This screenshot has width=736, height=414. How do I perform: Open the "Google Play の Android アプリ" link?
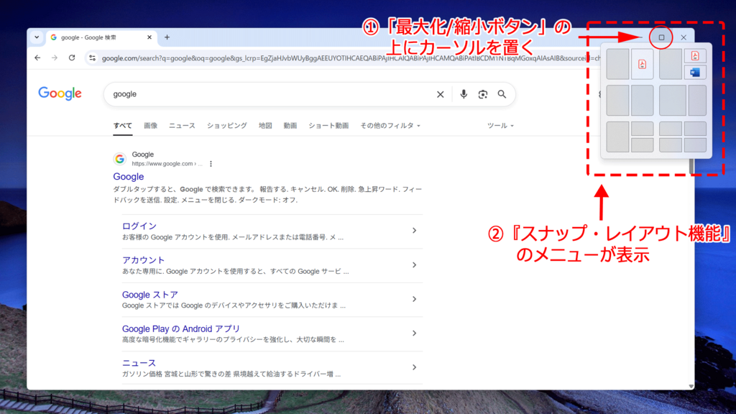(181, 329)
